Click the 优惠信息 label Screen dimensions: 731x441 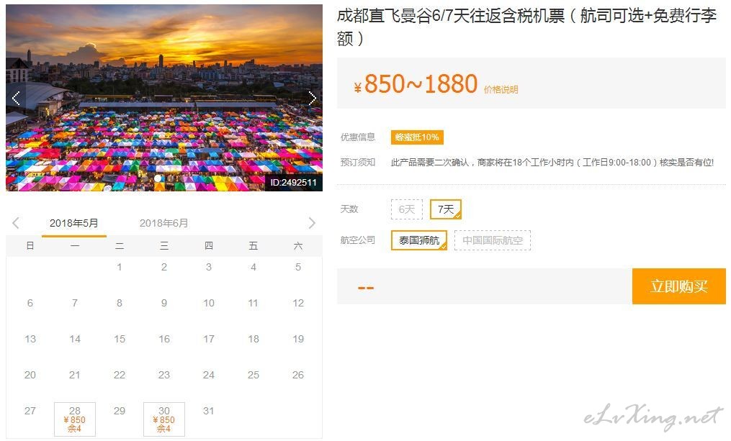tap(358, 137)
